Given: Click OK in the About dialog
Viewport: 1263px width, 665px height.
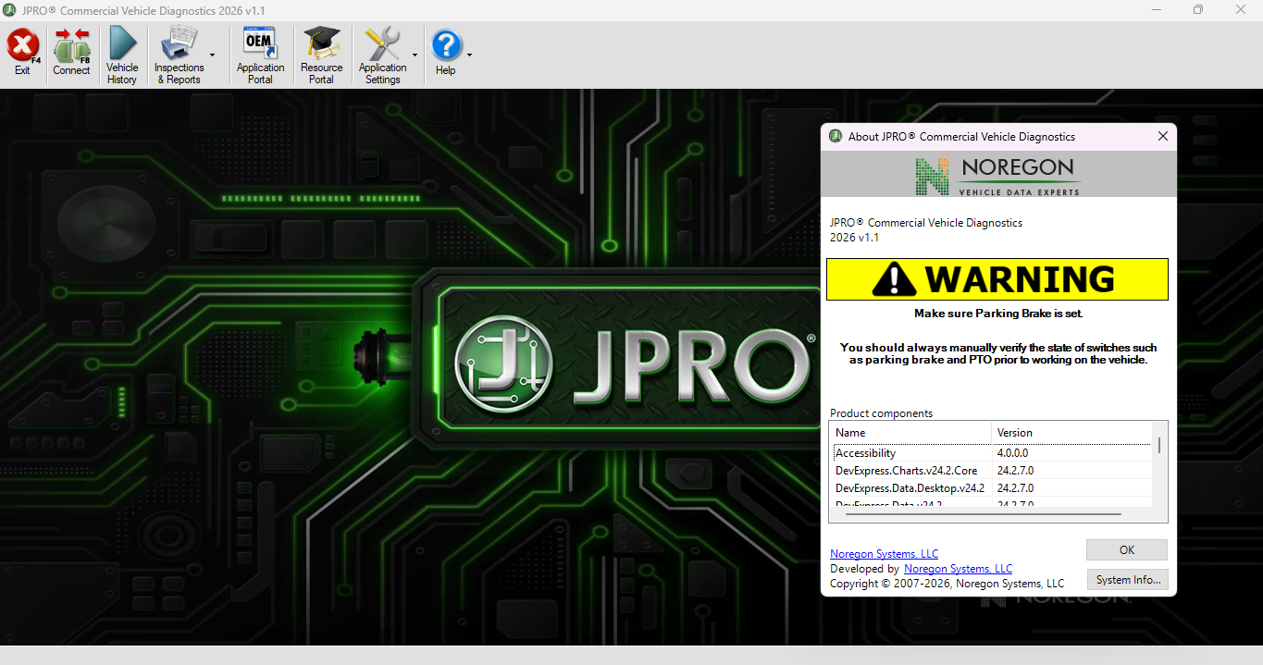Looking at the screenshot, I should [x=1127, y=549].
